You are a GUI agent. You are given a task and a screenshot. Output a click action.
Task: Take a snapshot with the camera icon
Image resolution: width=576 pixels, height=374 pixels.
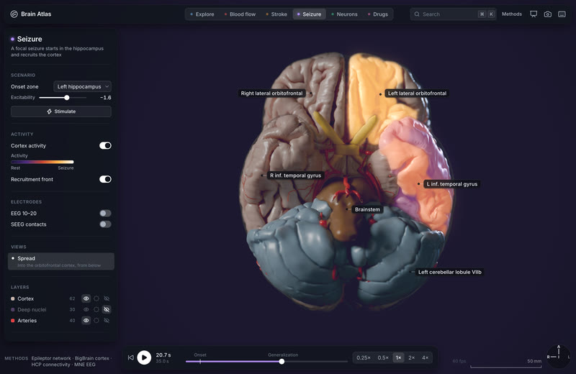[548, 14]
